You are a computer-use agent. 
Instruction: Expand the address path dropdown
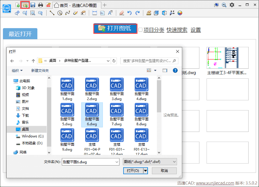108,61
